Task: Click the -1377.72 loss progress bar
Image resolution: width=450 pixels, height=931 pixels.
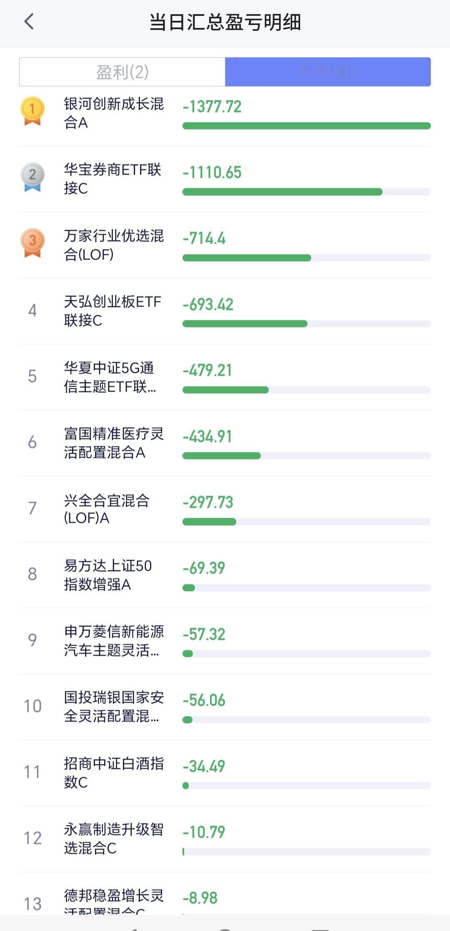Action: point(306,126)
